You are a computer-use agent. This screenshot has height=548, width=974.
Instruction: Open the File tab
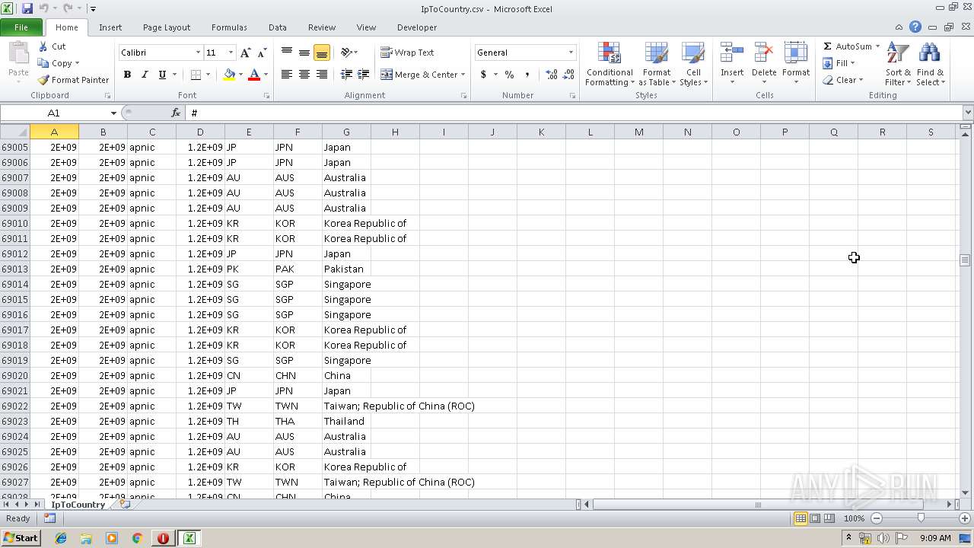coord(21,27)
